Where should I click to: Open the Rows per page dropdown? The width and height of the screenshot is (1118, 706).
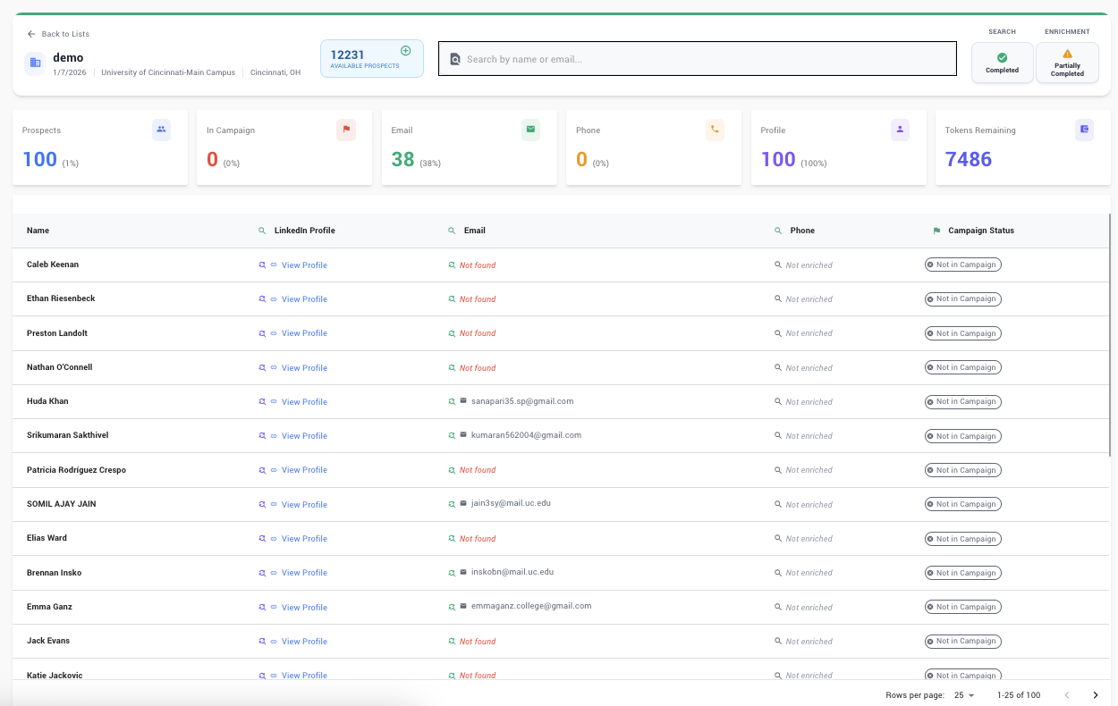click(964, 695)
